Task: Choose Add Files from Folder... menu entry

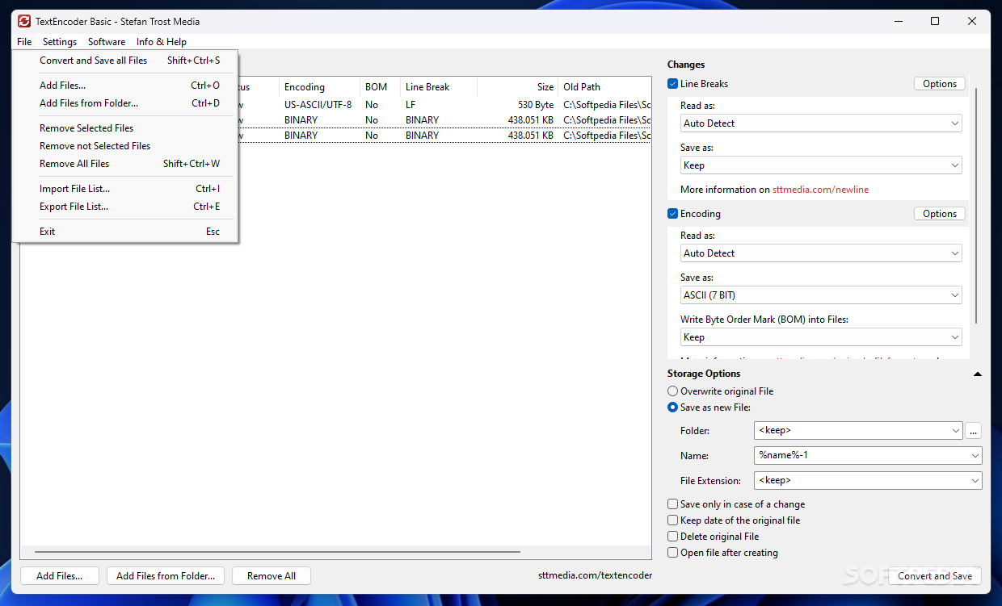Action: (x=125, y=103)
